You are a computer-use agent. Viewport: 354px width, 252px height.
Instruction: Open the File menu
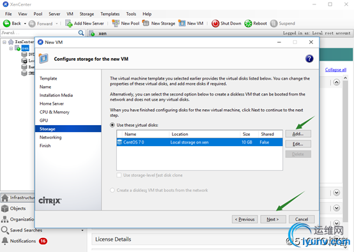tap(8, 14)
